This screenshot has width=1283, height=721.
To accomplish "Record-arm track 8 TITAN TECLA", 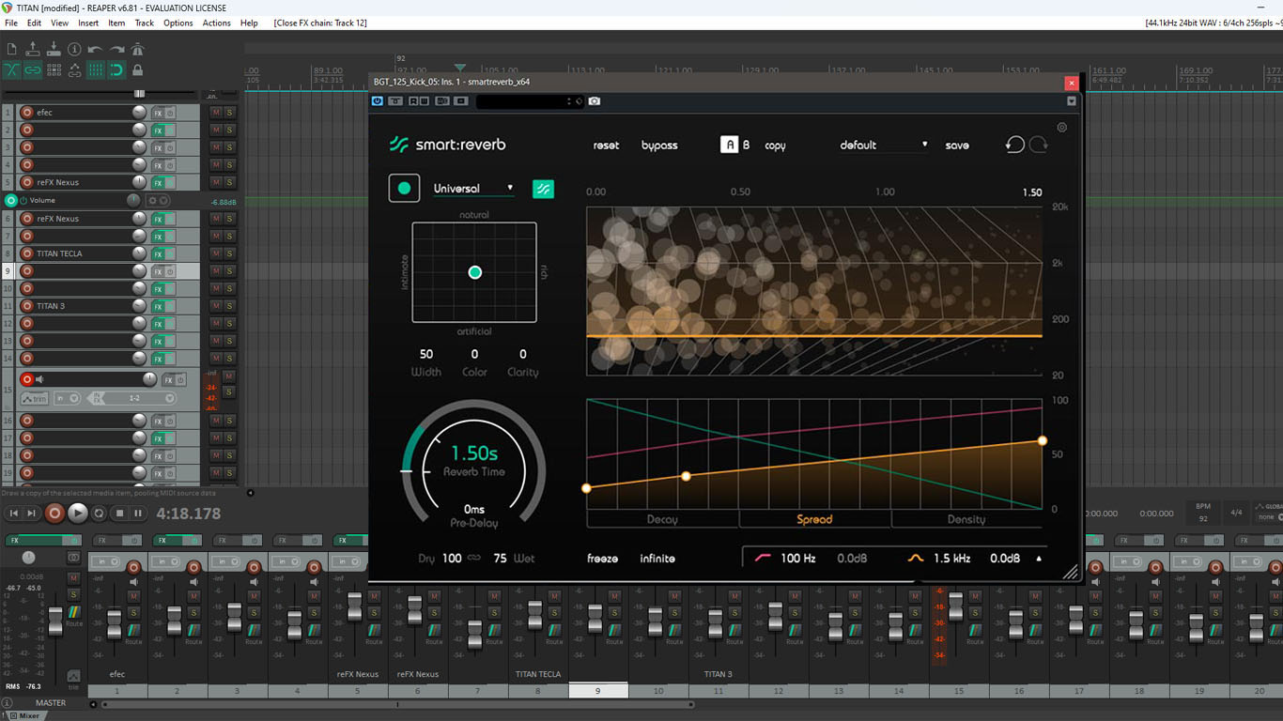I will coord(27,253).
